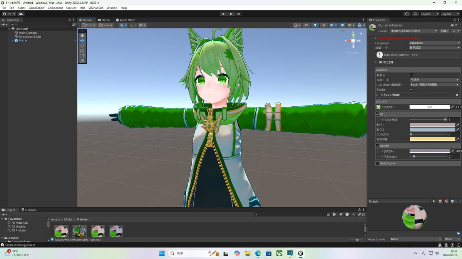Click the 影色1 color swatch
Screen dimensions: 462x259
pos(432,125)
